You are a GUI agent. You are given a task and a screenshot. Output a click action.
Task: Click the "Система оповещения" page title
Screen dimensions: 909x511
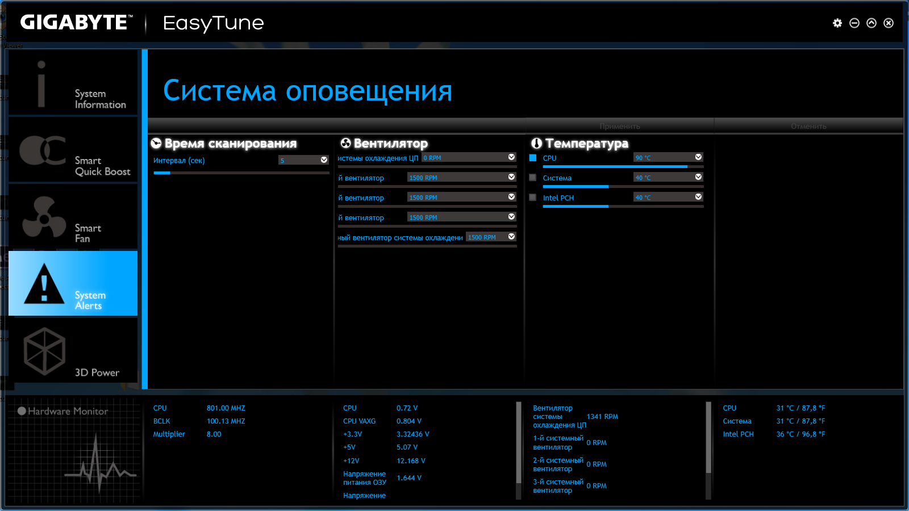coord(308,91)
